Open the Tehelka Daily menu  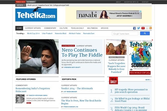[x=77, y=28]
